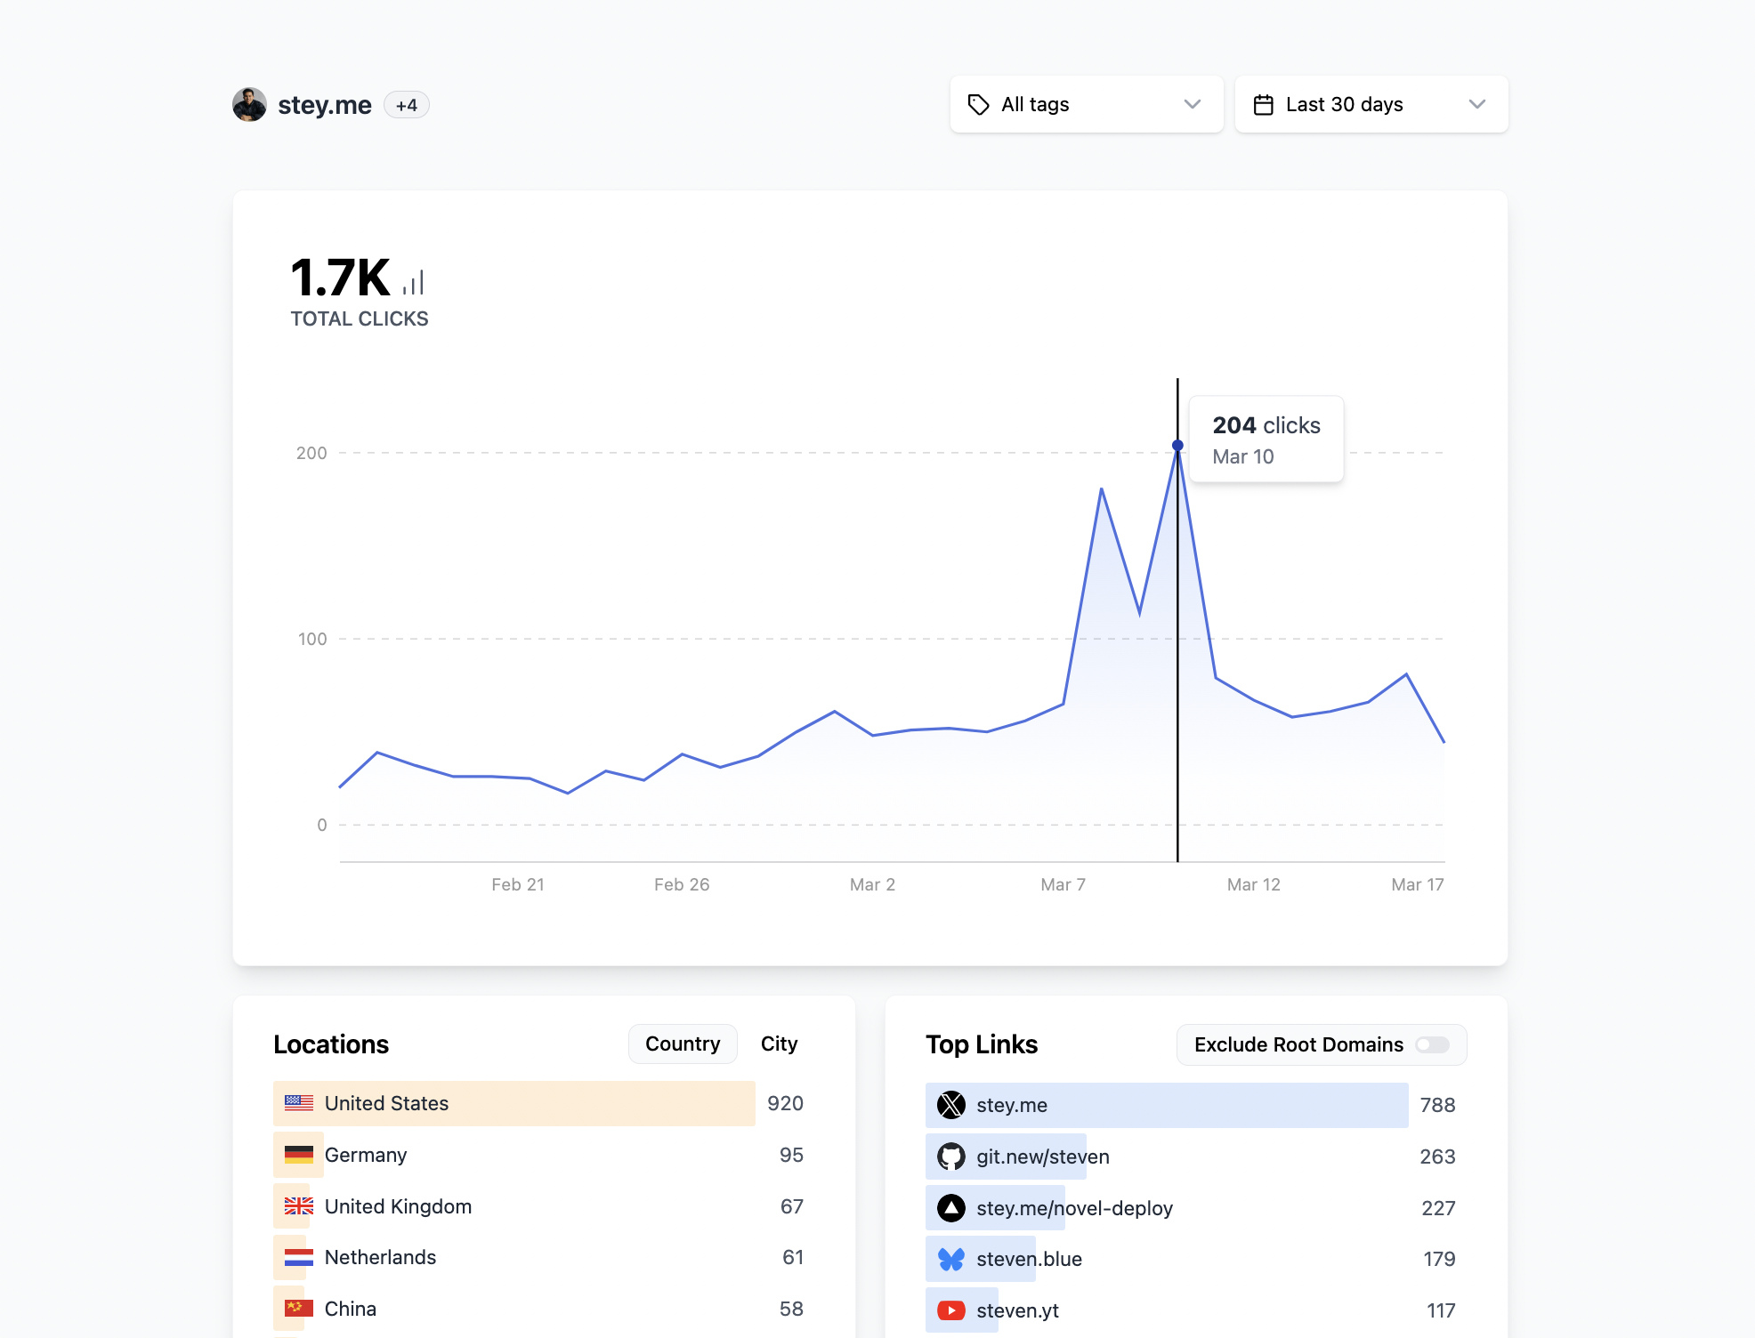Select the YouTube icon next to steven.yt
1755x1338 pixels.
pyautogui.click(x=951, y=1310)
